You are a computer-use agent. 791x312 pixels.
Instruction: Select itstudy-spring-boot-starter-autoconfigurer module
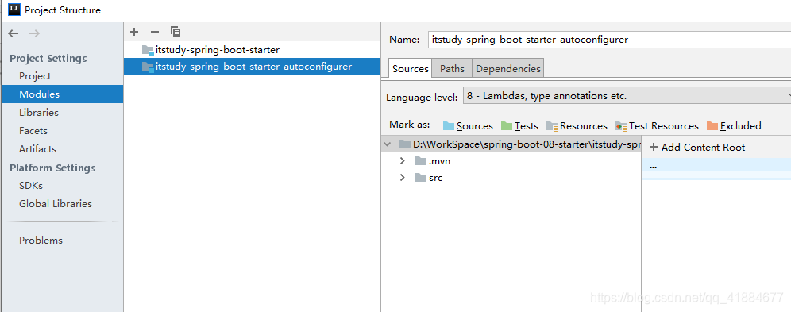[x=253, y=67]
